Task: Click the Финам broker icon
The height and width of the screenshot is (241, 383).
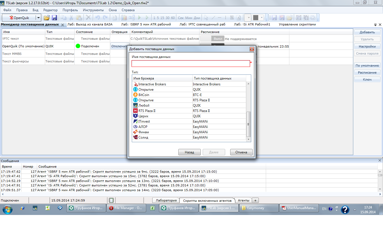Action: pyautogui.click(x=136, y=132)
